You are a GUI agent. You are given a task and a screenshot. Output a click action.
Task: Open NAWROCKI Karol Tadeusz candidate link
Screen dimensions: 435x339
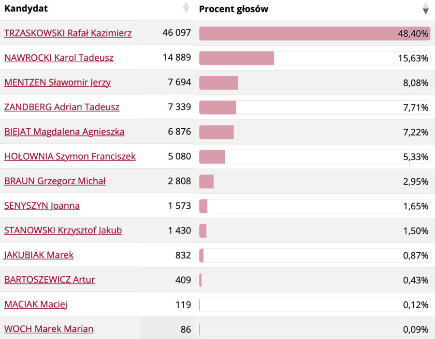click(x=59, y=58)
